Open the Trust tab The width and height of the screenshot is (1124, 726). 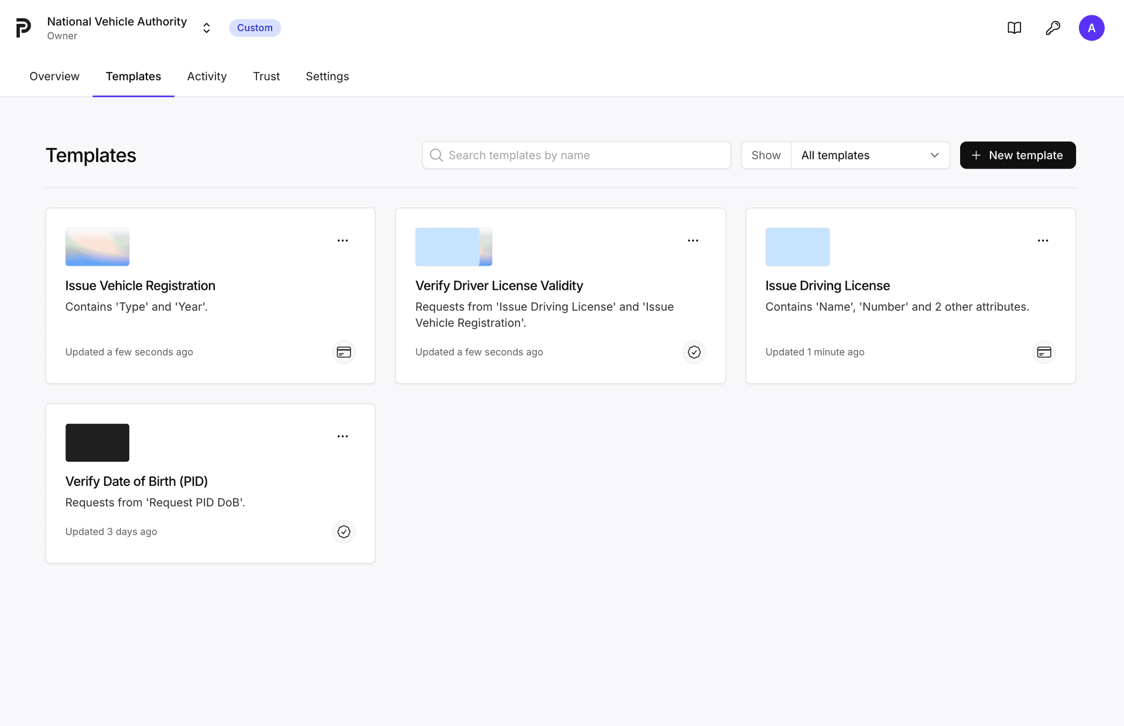(266, 76)
